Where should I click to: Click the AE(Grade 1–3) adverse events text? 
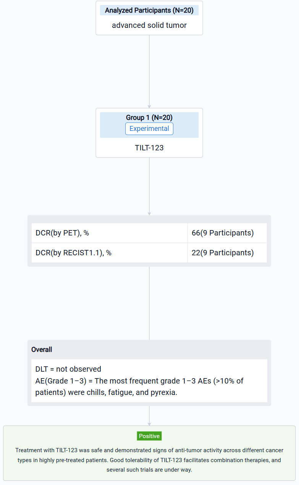tap(139, 381)
